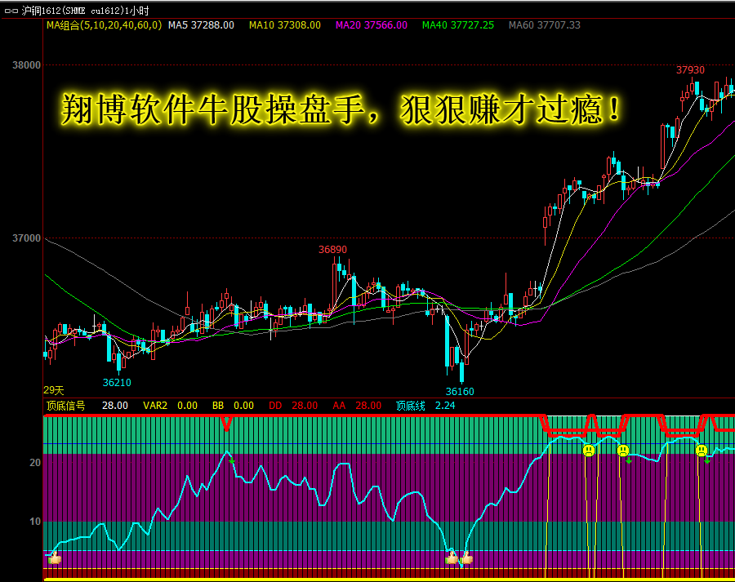Click the MA5 37288.00 value
The height and width of the screenshot is (582, 735).
201,25
